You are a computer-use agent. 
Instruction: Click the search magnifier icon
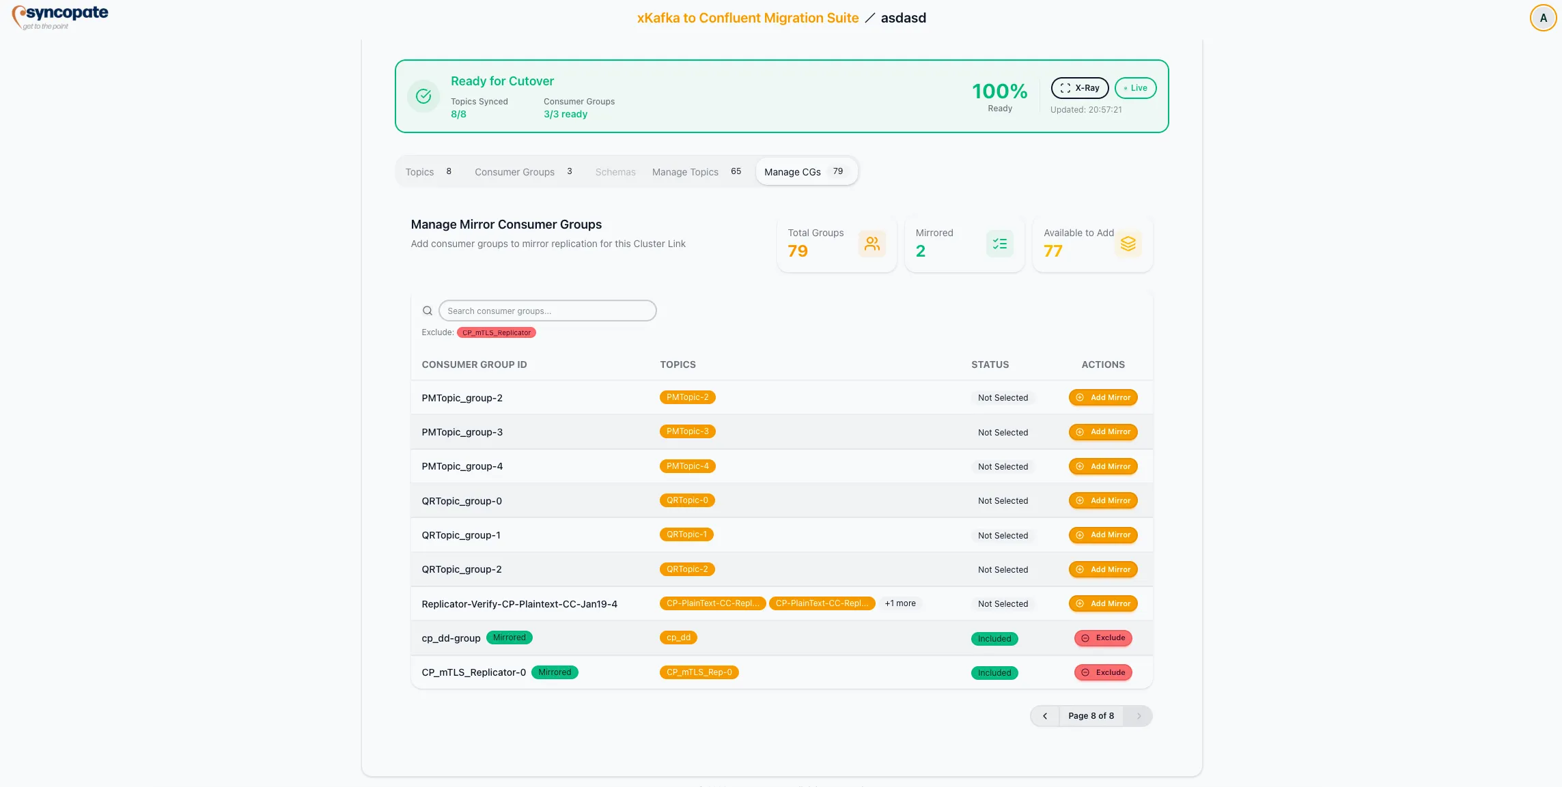(x=427, y=311)
